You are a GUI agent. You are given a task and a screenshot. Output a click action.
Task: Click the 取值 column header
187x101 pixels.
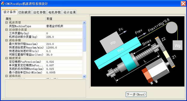[x=66, y=19]
